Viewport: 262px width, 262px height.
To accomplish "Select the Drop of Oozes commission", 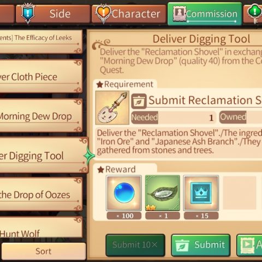I will [41, 194].
